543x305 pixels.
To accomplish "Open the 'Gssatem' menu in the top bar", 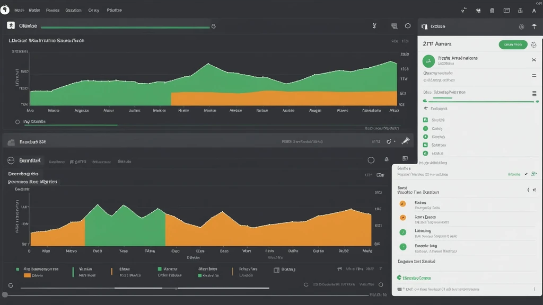I will [x=73, y=11].
